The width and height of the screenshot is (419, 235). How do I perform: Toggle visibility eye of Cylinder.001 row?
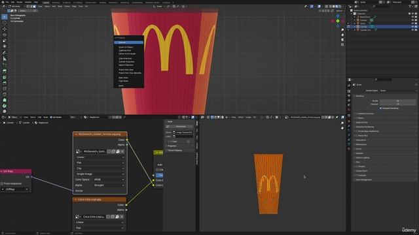click(x=412, y=30)
